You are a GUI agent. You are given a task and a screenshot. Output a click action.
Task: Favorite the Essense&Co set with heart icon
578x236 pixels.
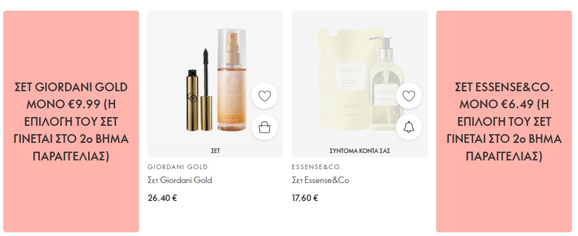tap(409, 96)
